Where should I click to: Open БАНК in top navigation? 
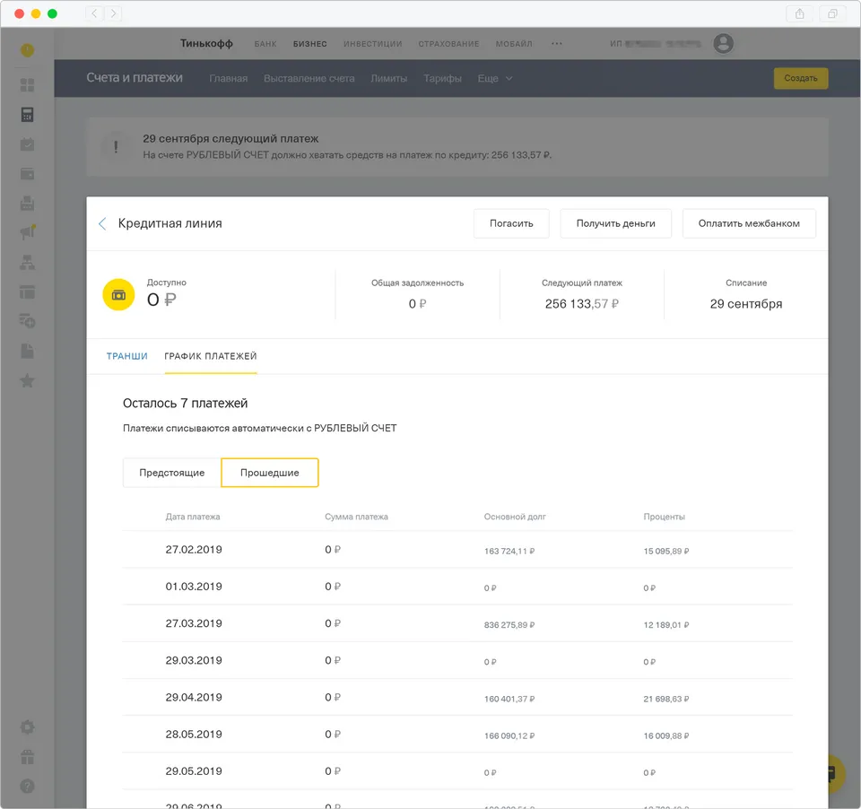[265, 43]
